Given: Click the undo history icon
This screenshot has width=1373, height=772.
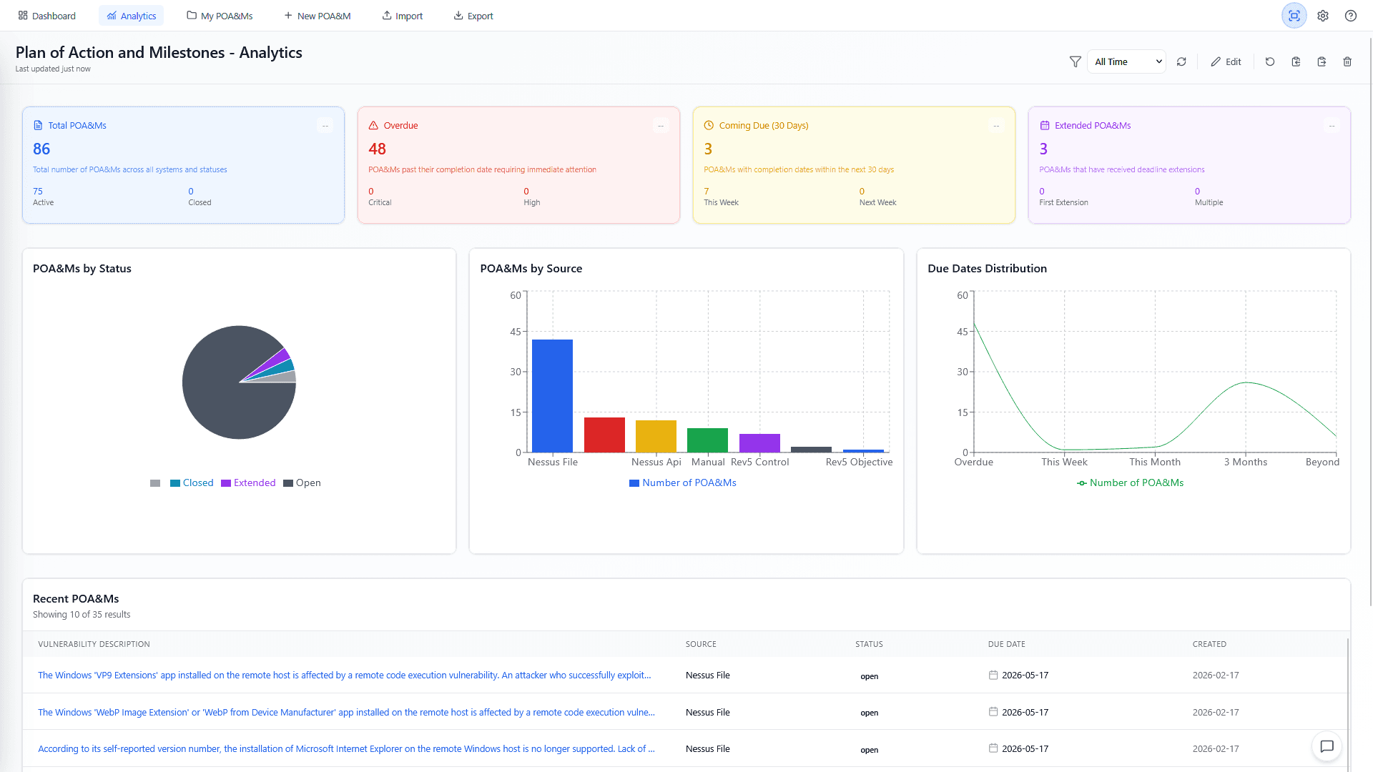Looking at the screenshot, I should click(1270, 61).
